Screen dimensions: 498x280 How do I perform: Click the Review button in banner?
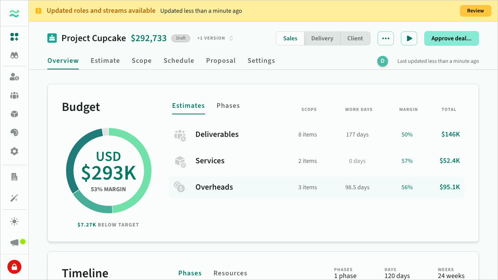pyautogui.click(x=475, y=11)
